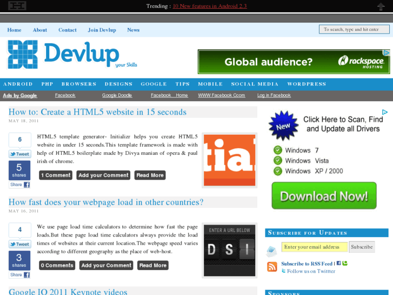Click the AdChoices icon on drivers ad
The height and width of the screenshot is (295, 393).
(x=385, y=112)
